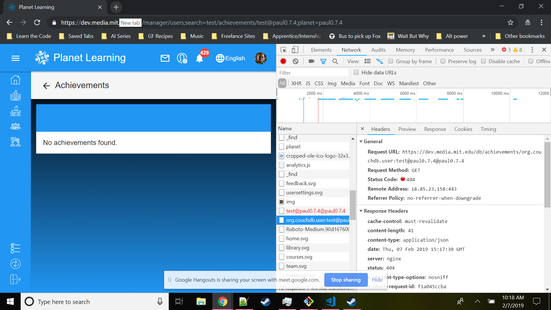Enable Hide data URLs filtering
551x310 pixels.
point(356,72)
